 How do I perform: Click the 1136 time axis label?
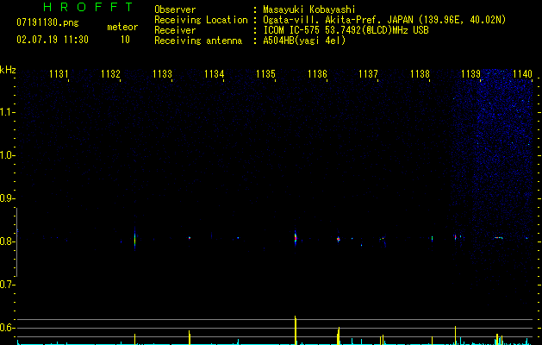click(317, 74)
